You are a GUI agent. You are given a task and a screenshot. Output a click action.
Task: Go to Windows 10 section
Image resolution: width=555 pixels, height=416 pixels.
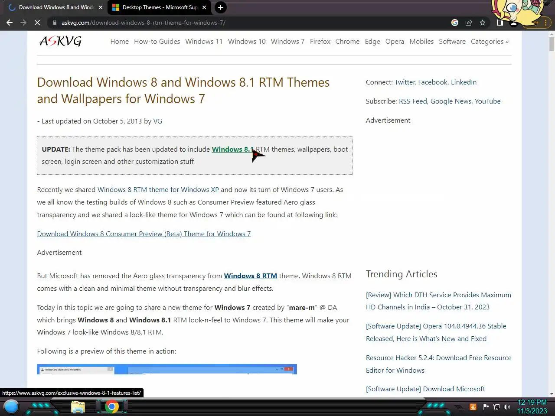point(247,42)
